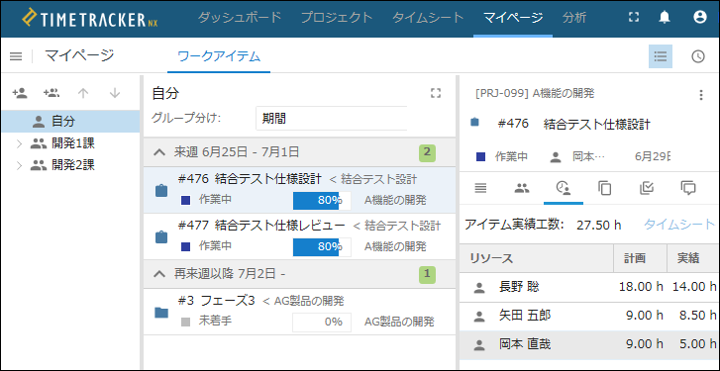Screen dimensions: 720x371
Task: Click the person icon next to 岡本 直哉
Action: pyautogui.click(x=479, y=345)
